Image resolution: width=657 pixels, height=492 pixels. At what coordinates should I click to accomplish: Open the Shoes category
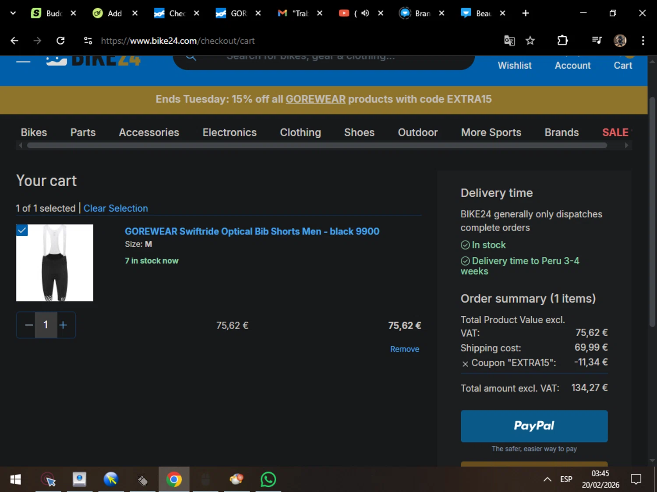pos(359,133)
